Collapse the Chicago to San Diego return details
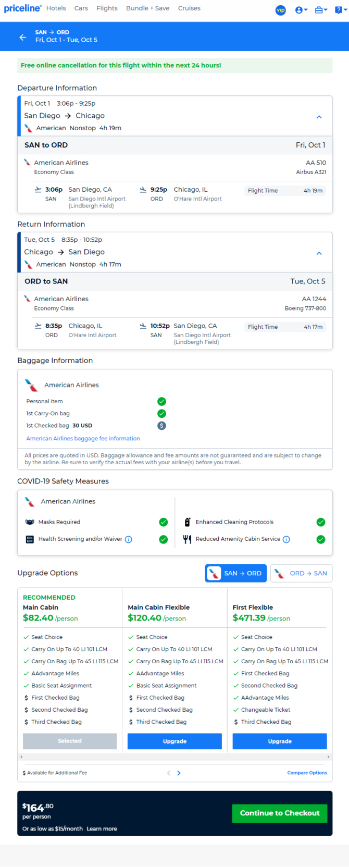 (319, 253)
